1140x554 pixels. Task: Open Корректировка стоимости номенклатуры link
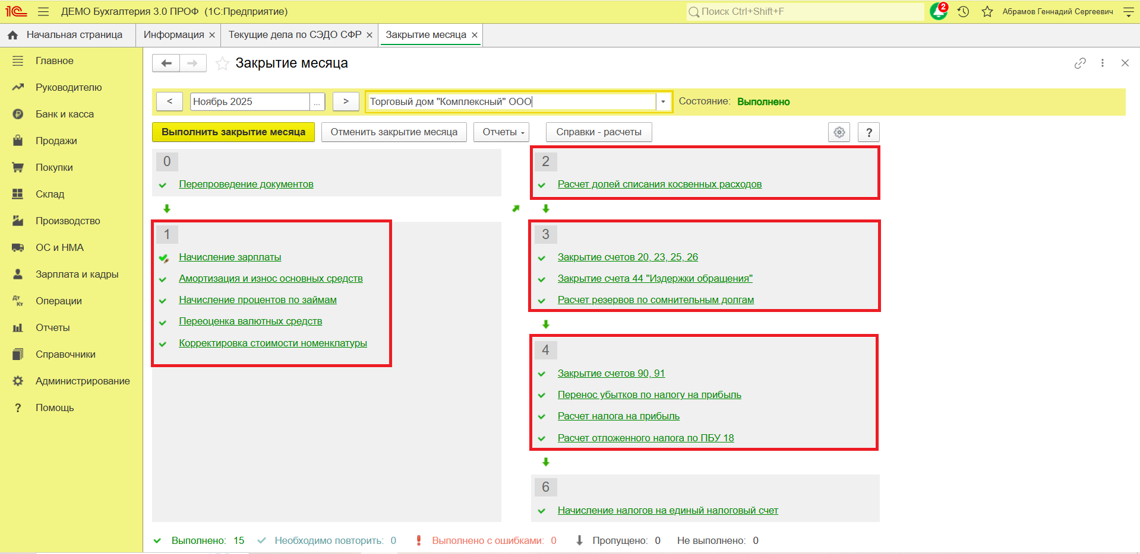pos(273,343)
